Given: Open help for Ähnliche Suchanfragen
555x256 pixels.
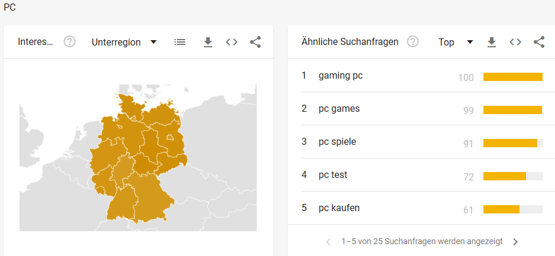Looking at the screenshot, I should pyautogui.click(x=413, y=42).
